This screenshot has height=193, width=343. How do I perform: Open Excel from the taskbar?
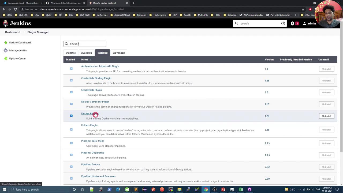coord(241,190)
